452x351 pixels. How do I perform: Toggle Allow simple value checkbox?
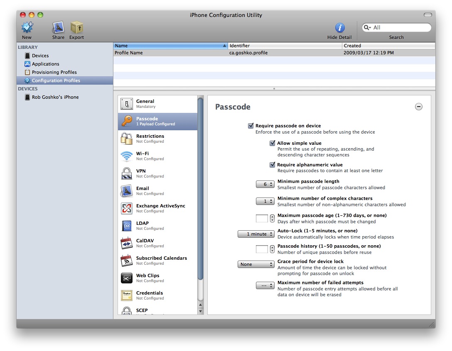click(273, 143)
